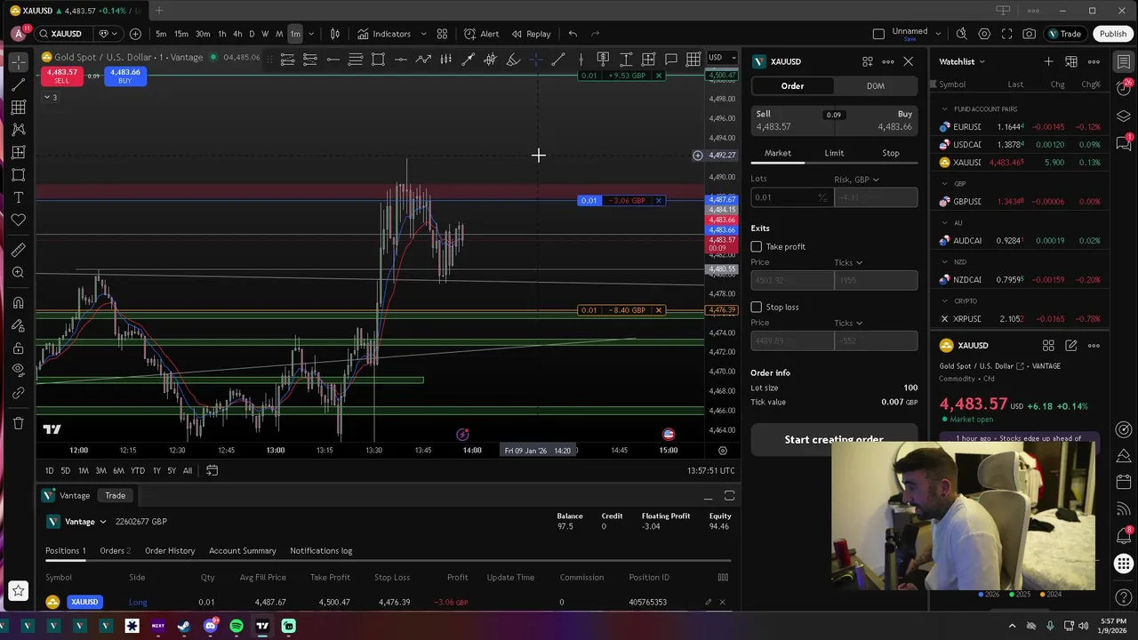Open Spotify from the taskbar
Viewport: 1138px width, 640px height.
[x=236, y=626]
